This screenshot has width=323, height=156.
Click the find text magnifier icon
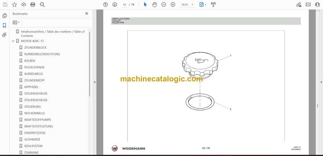click(42, 5)
